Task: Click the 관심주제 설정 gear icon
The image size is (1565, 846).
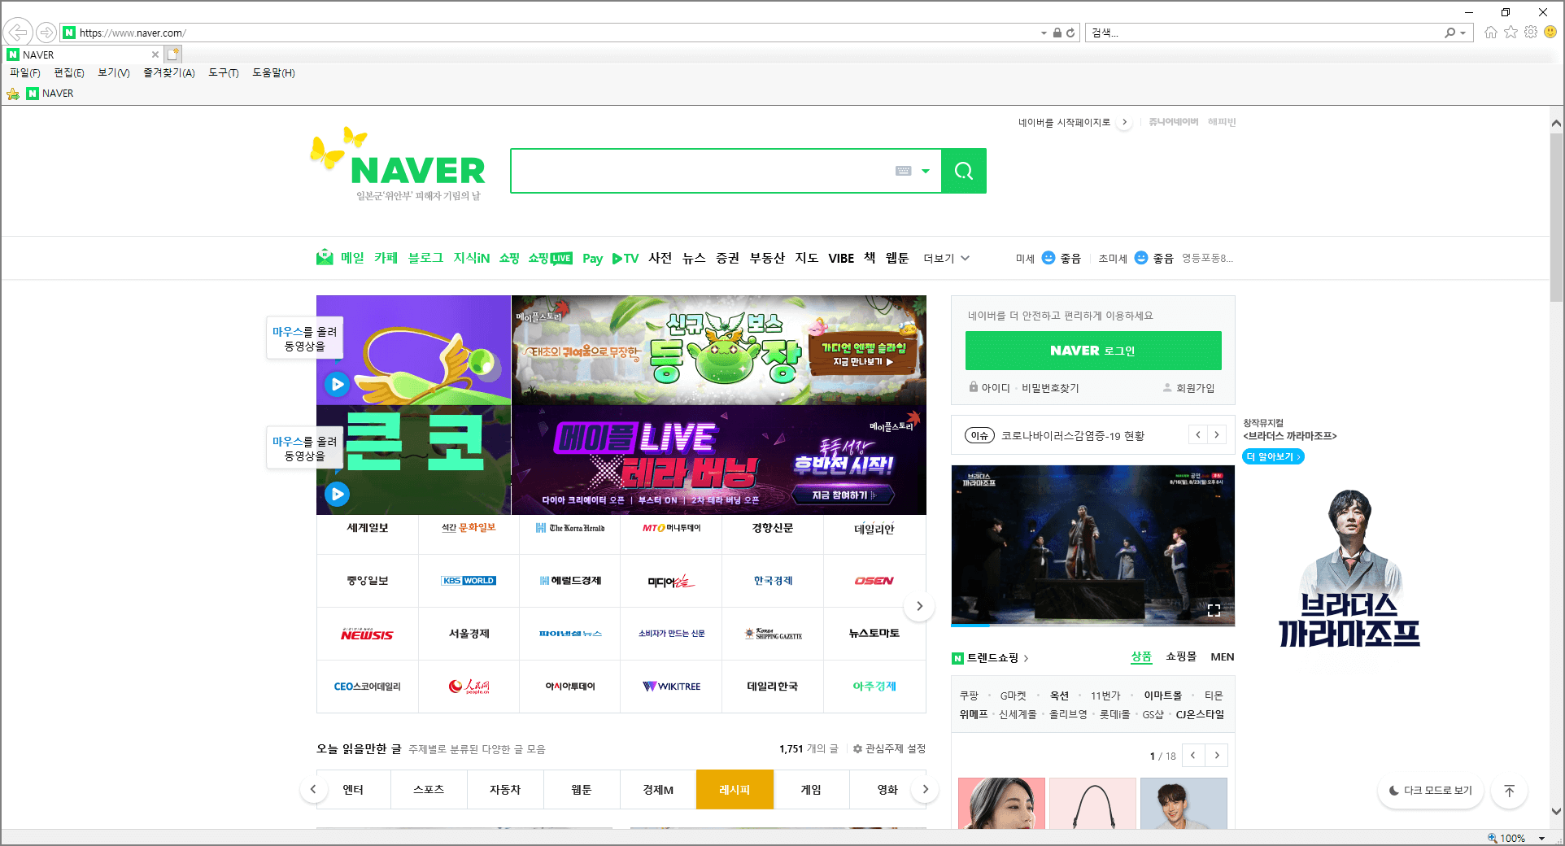Action: [857, 748]
